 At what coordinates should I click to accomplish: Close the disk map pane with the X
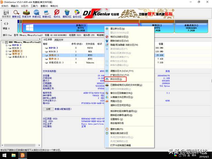pos(1,21)
